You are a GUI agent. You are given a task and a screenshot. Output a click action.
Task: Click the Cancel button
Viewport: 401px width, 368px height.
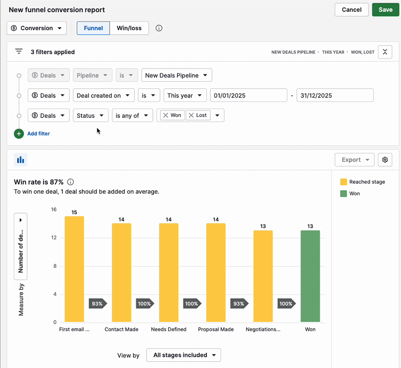tap(352, 10)
